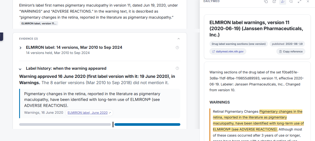Click 'Warnings, 16 June 2020' caption
Viewport: 315px width, 141px height.
(x=44, y=113)
